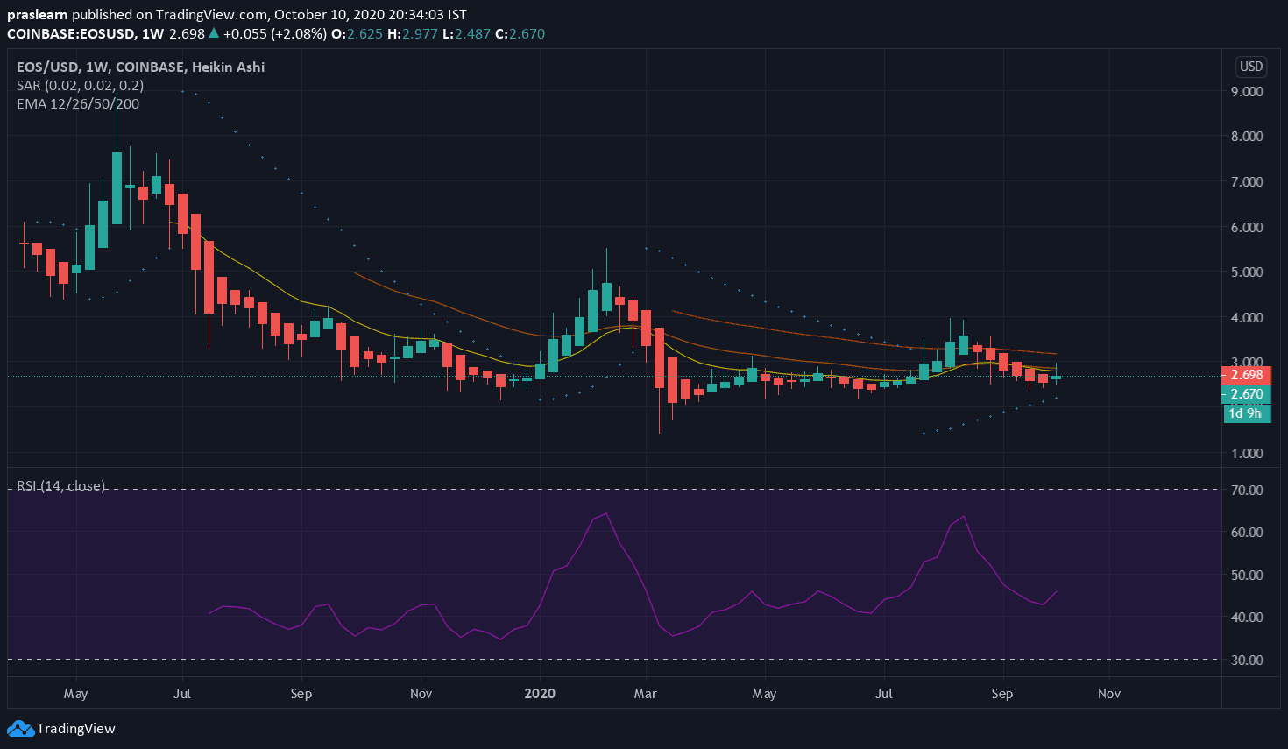Screen dimensions: 1288x749
Task: Click the 1.000 price scale label
Action: tap(1247, 454)
